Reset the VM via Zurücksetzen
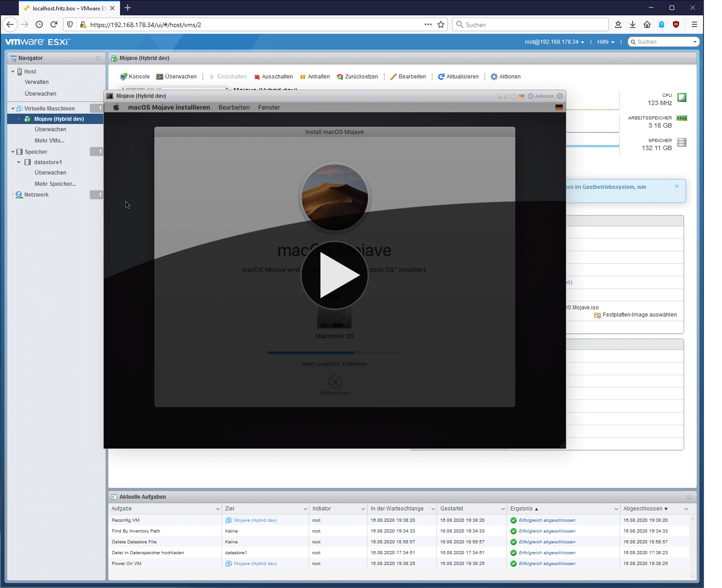 click(357, 77)
